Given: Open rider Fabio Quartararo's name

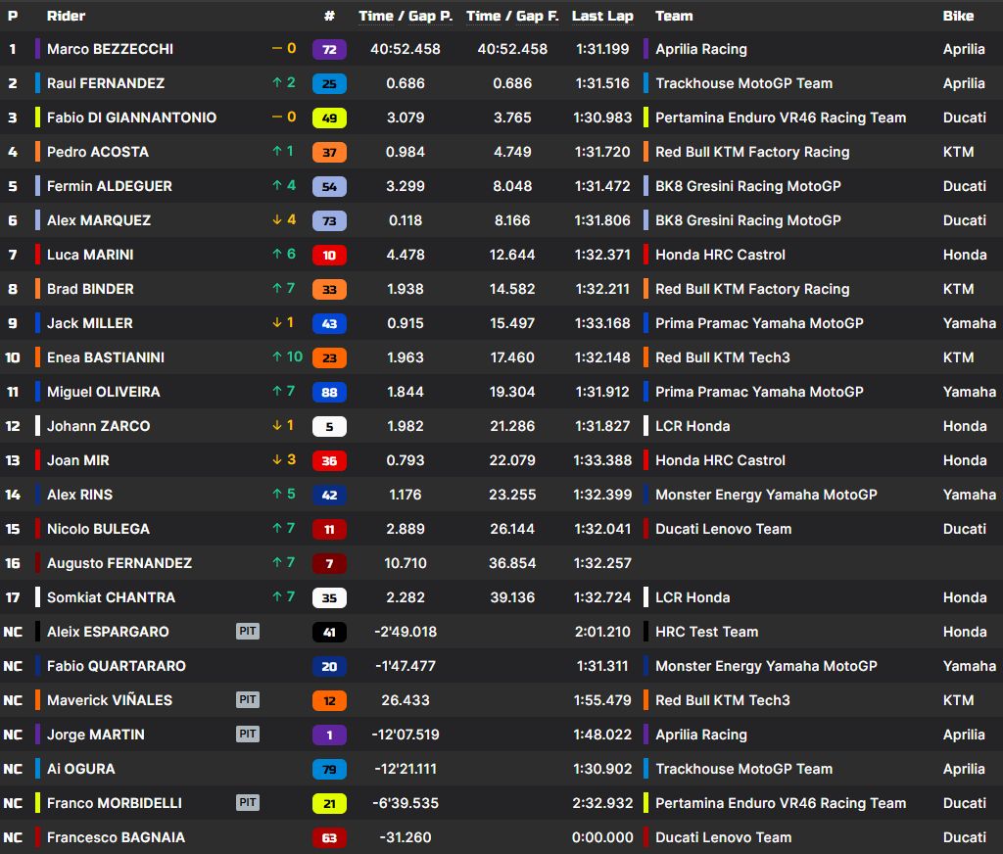Looking at the screenshot, I should 117,666.
